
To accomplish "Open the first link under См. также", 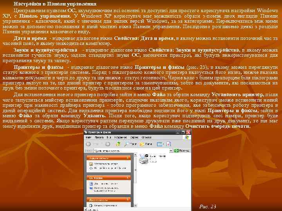I will pyautogui.click(x=106, y=184).
